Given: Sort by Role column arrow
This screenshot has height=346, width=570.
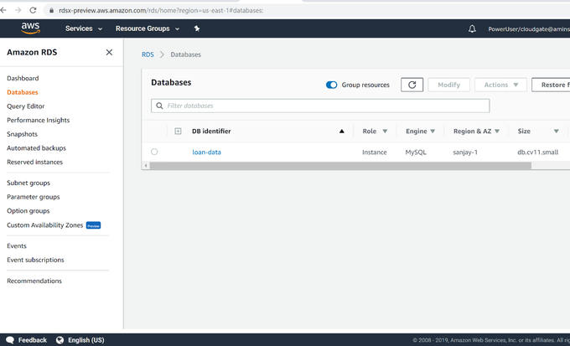Looking at the screenshot, I should [x=385, y=132].
